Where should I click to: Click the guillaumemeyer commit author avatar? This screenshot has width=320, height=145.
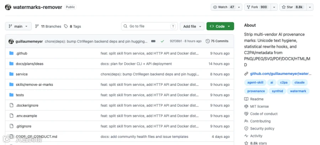coord(11,41)
